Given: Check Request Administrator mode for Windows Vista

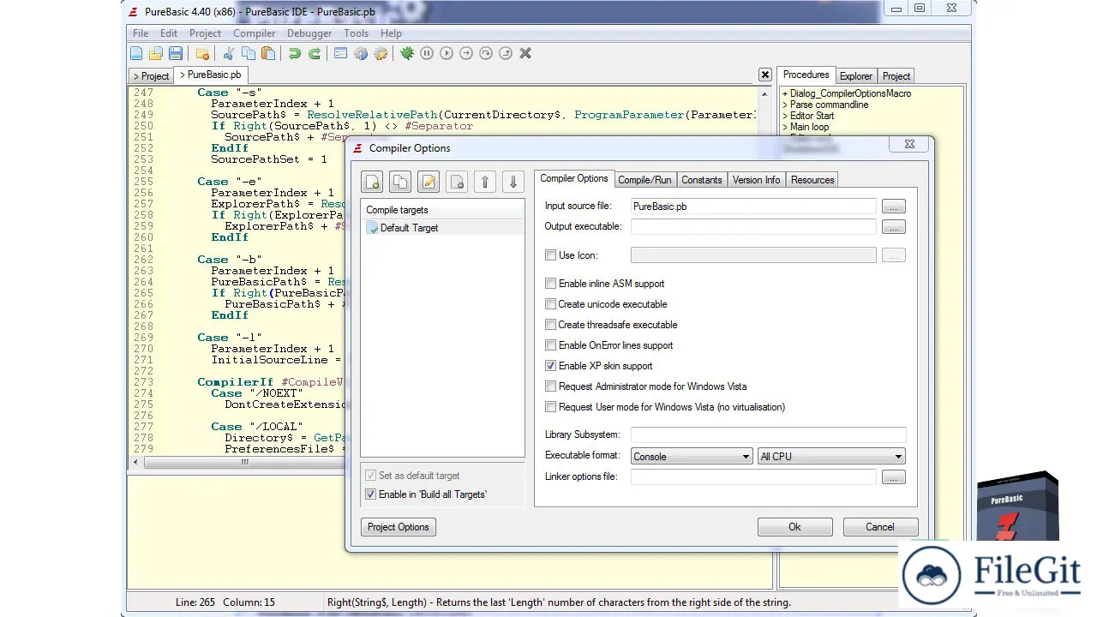Looking at the screenshot, I should [x=551, y=386].
